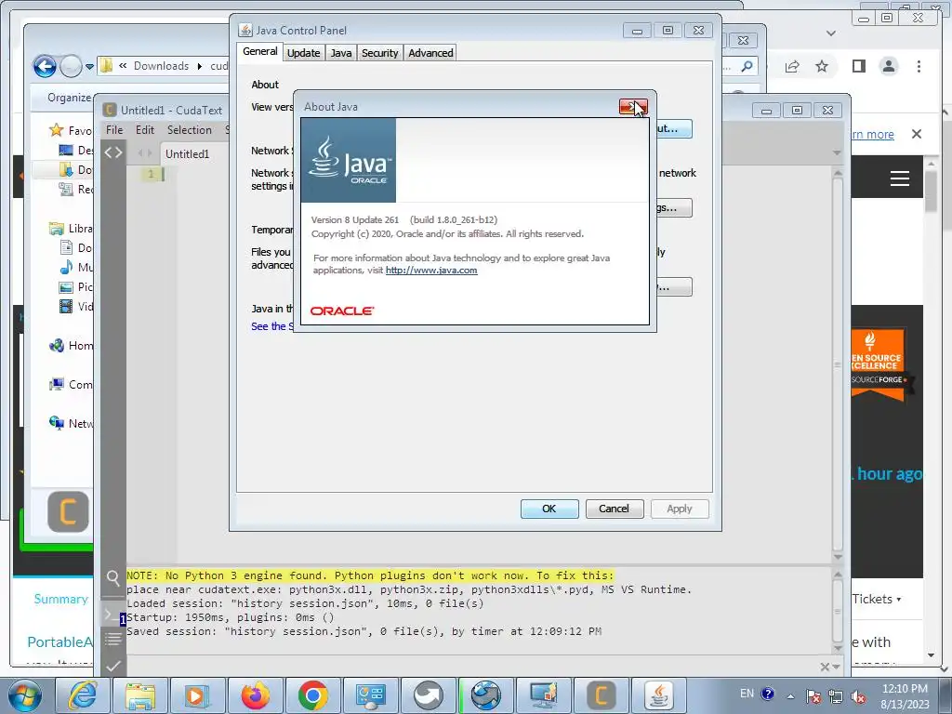This screenshot has height=714, width=952.
Task: Switch to Java Control Panel in the taskbar
Action: [x=659, y=695]
